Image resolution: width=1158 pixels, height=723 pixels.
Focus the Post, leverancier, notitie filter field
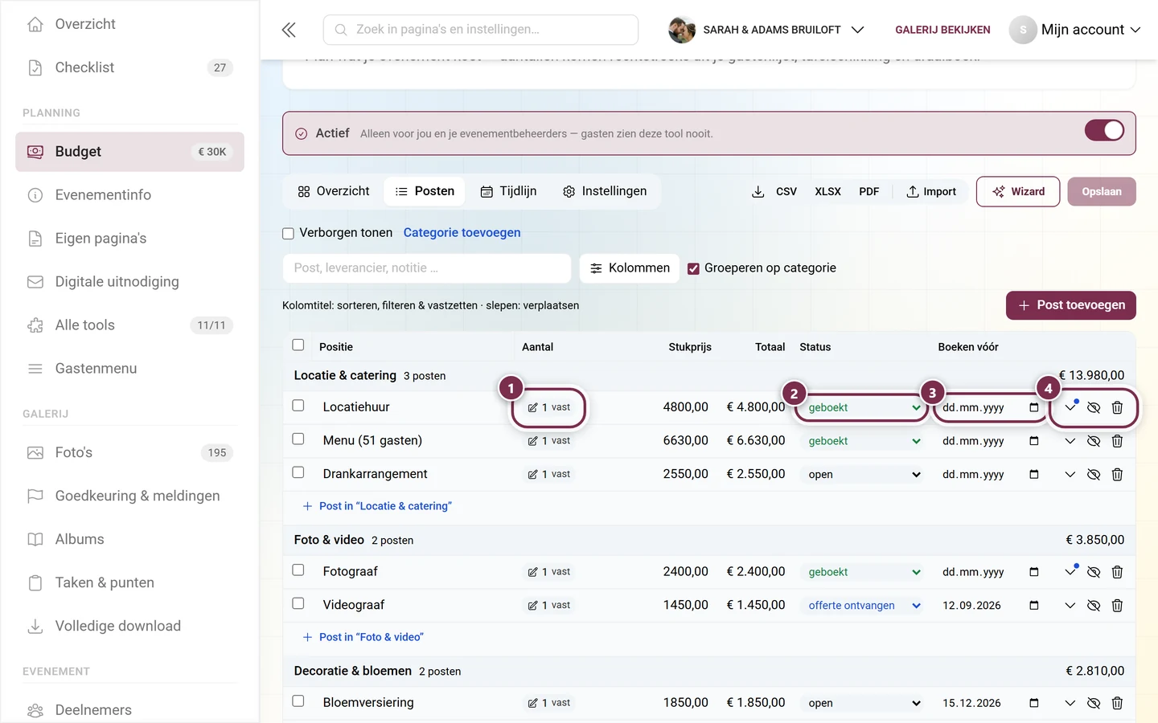click(427, 268)
